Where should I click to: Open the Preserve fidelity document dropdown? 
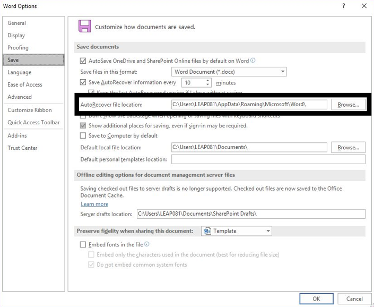(237, 231)
